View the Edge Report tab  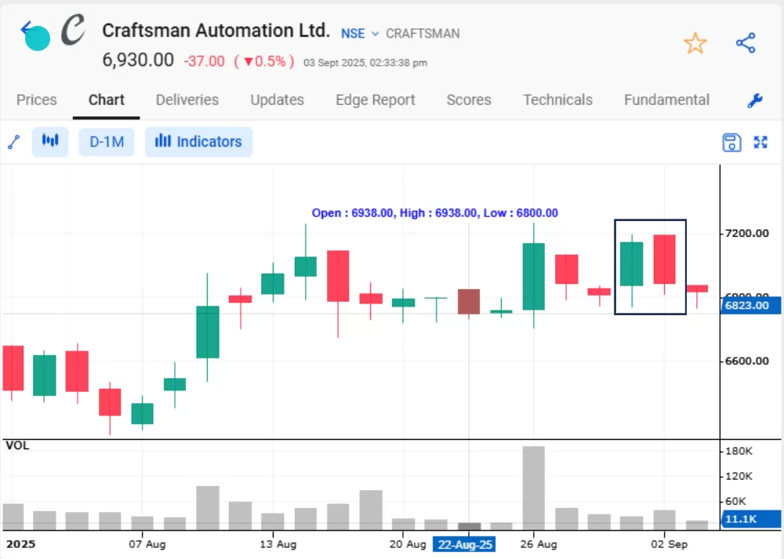pyautogui.click(x=375, y=100)
